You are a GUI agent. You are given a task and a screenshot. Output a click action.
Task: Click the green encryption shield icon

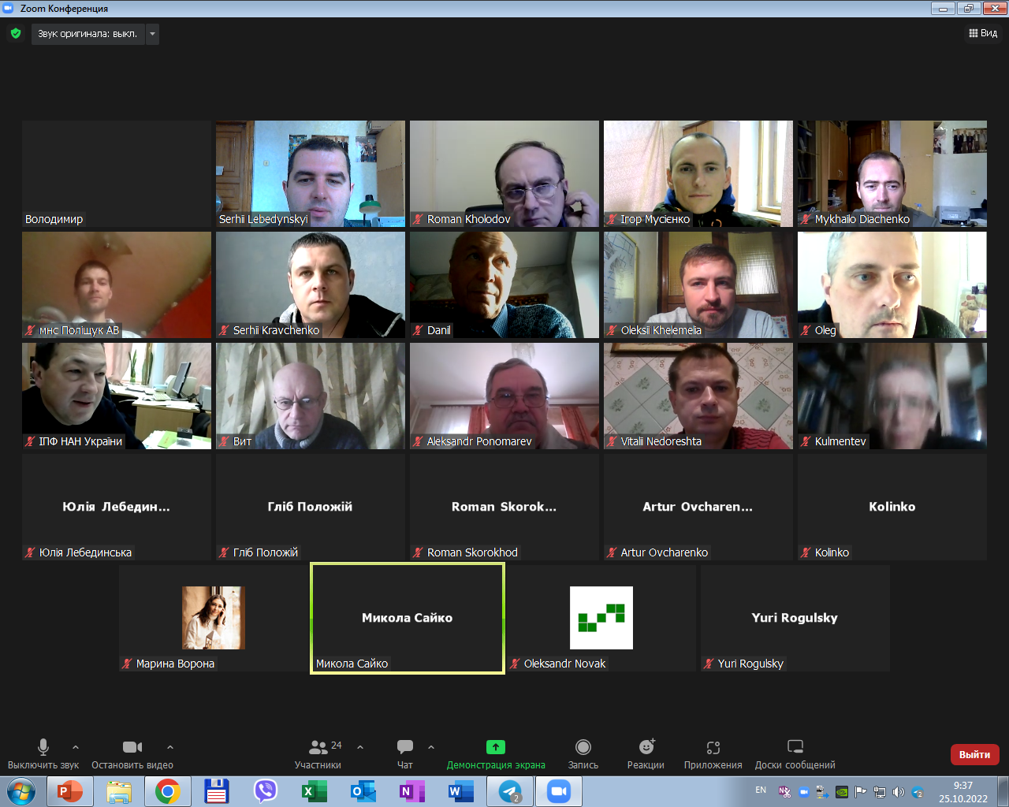click(x=16, y=34)
